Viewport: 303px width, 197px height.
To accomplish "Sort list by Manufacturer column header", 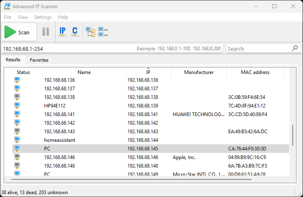I will pos(199,72).
